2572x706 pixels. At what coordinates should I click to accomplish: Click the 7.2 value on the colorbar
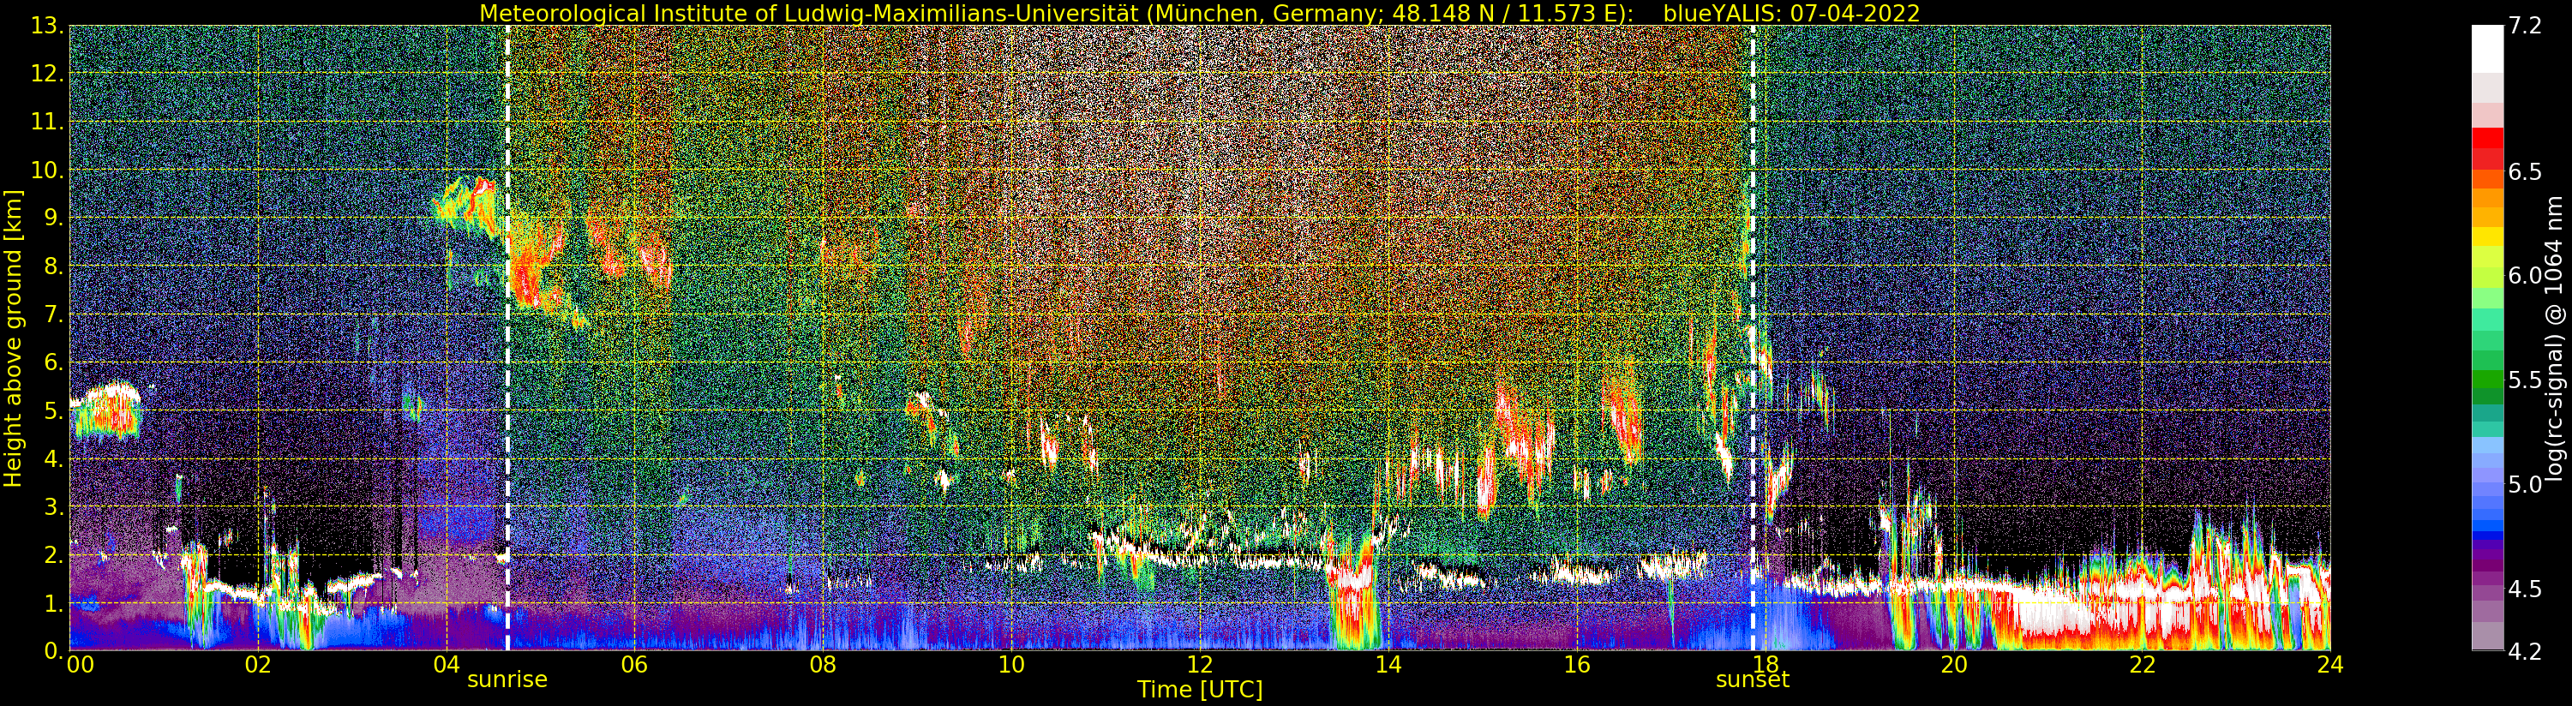click(2525, 26)
